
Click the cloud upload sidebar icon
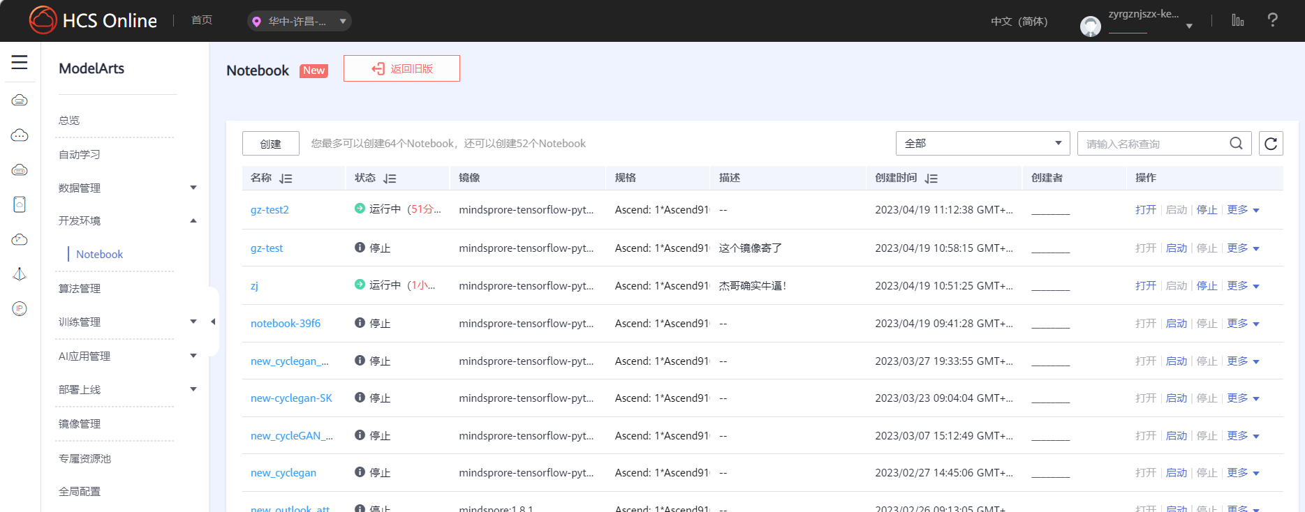click(x=20, y=239)
